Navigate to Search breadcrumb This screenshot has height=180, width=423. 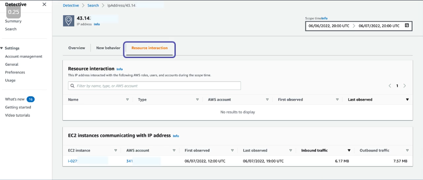click(93, 5)
